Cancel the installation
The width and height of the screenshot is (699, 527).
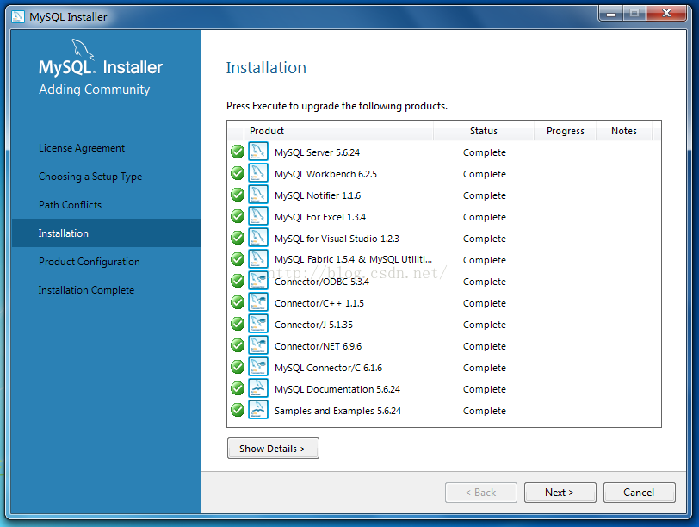click(639, 493)
